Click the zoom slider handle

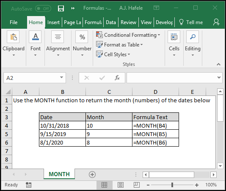pyautogui.click(x=172, y=185)
